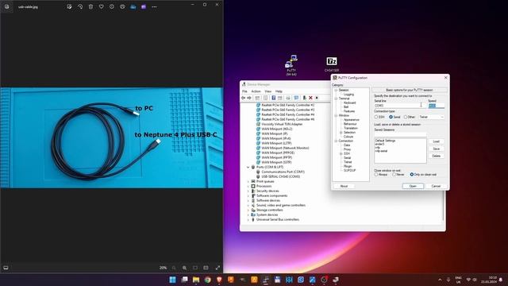Select Always for close window on exit
This screenshot has height=286, width=508.
376,175
